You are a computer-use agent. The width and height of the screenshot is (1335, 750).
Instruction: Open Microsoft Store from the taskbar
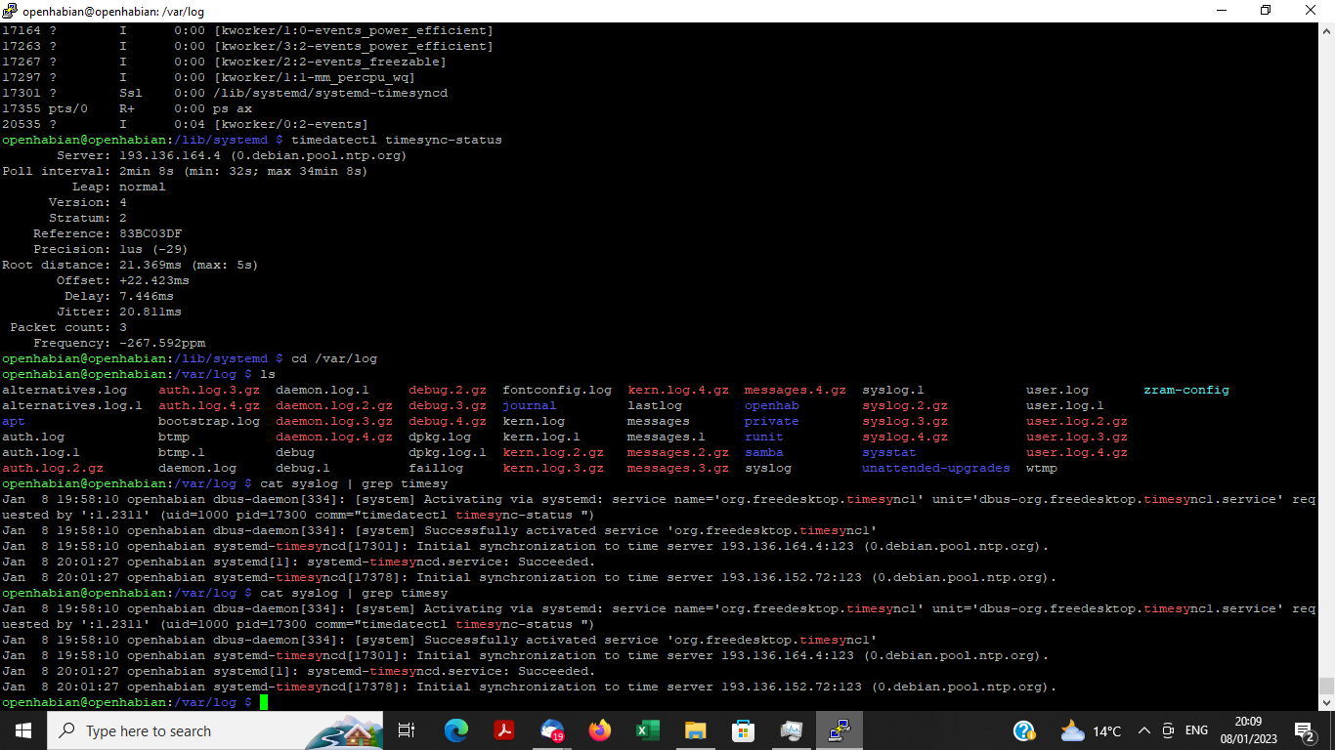(x=743, y=730)
